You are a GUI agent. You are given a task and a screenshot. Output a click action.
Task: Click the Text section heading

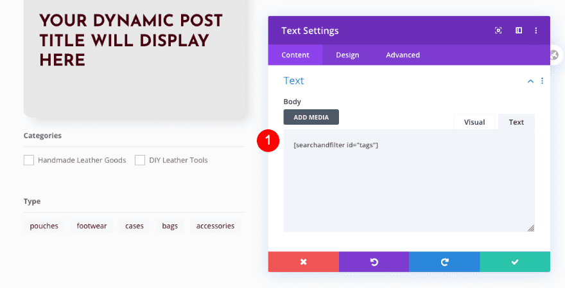click(293, 80)
